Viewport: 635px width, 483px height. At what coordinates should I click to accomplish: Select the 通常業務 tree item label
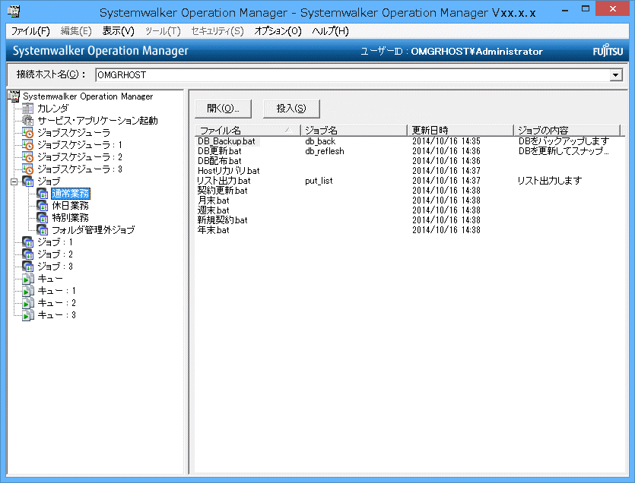(x=71, y=194)
